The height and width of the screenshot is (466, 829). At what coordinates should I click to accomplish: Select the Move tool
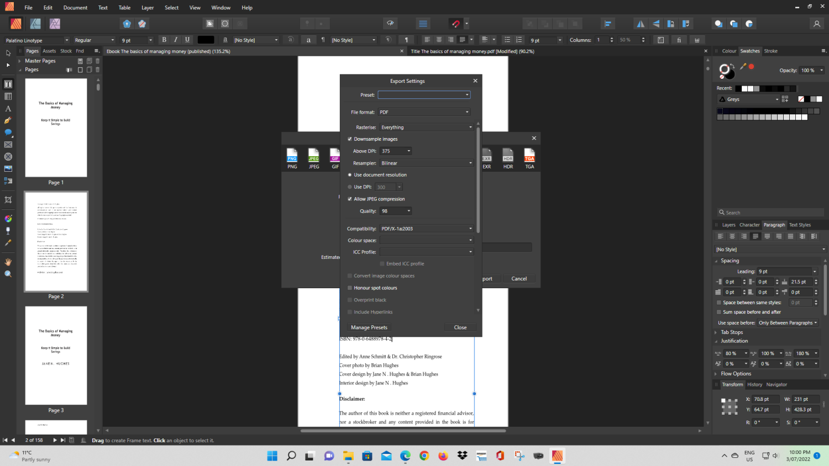point(8,52)
